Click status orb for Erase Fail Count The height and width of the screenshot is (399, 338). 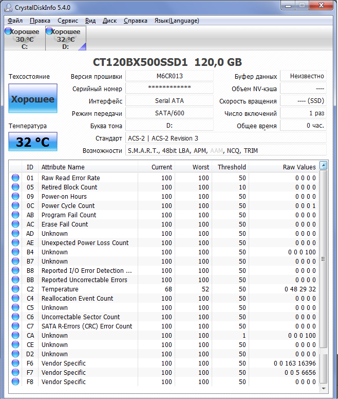click(15, 224)
